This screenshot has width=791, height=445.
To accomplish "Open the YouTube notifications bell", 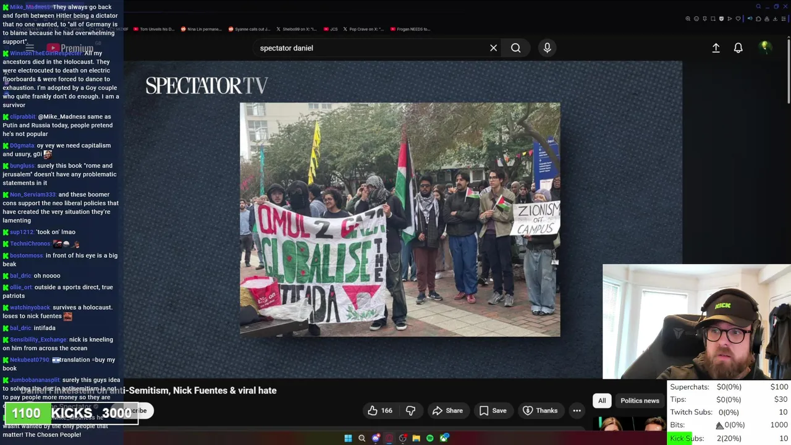I will tap(738, 48).
